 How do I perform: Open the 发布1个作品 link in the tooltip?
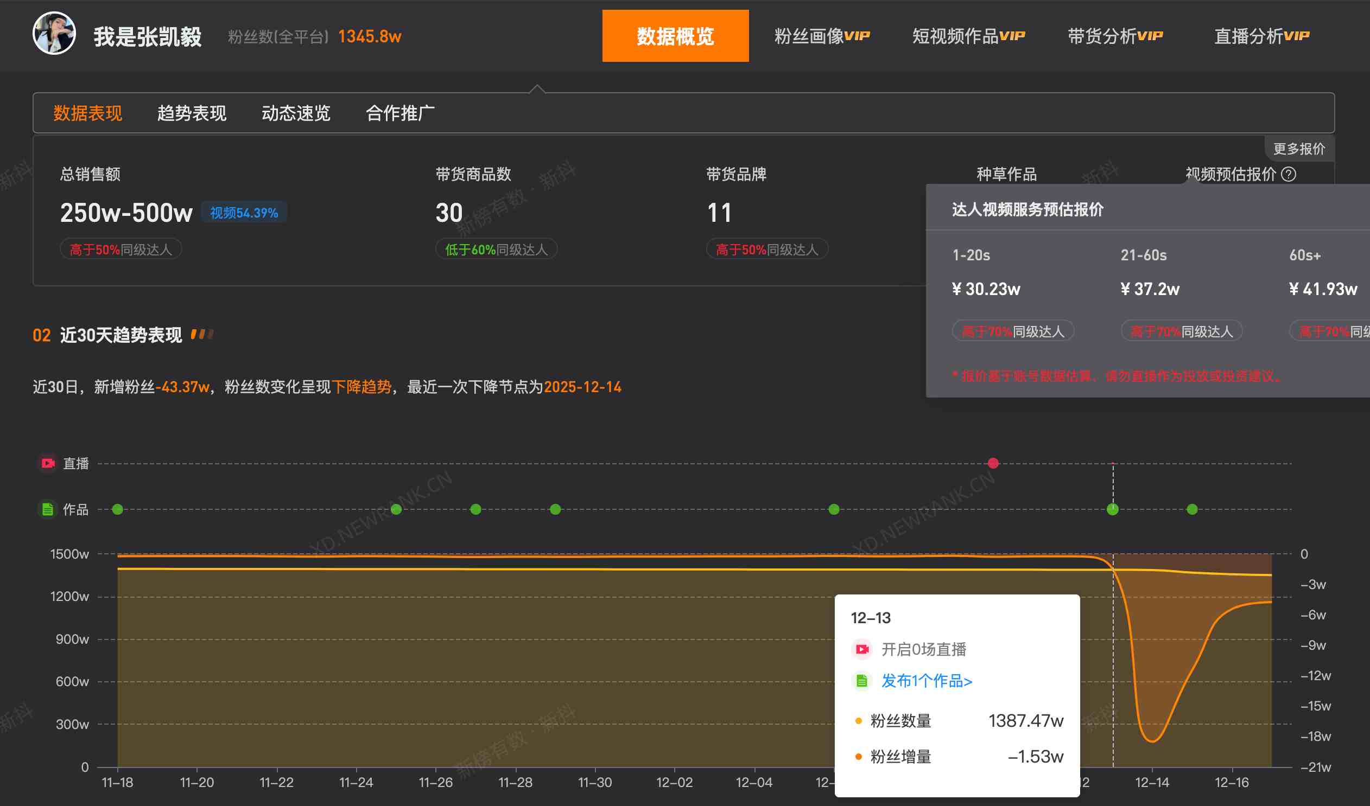[925, 680]
